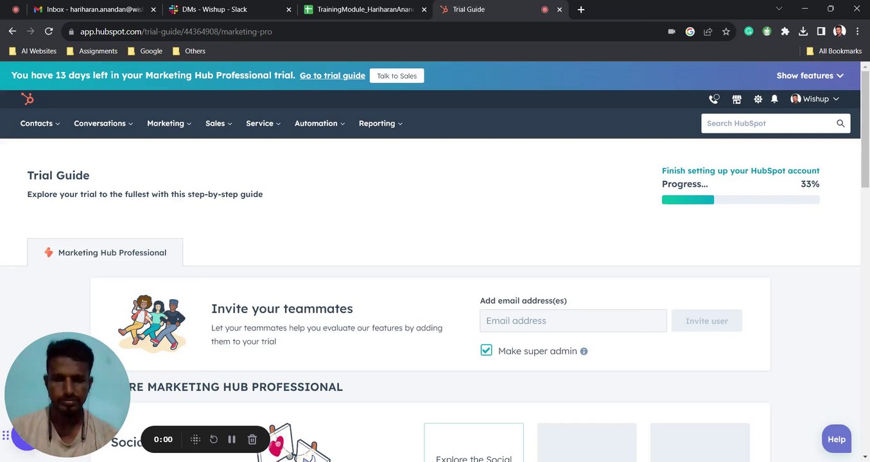The height and width of the screenshot is (462, 870).
Task: Bookmark this tab with star icon
Action: (x=726, y=31)
